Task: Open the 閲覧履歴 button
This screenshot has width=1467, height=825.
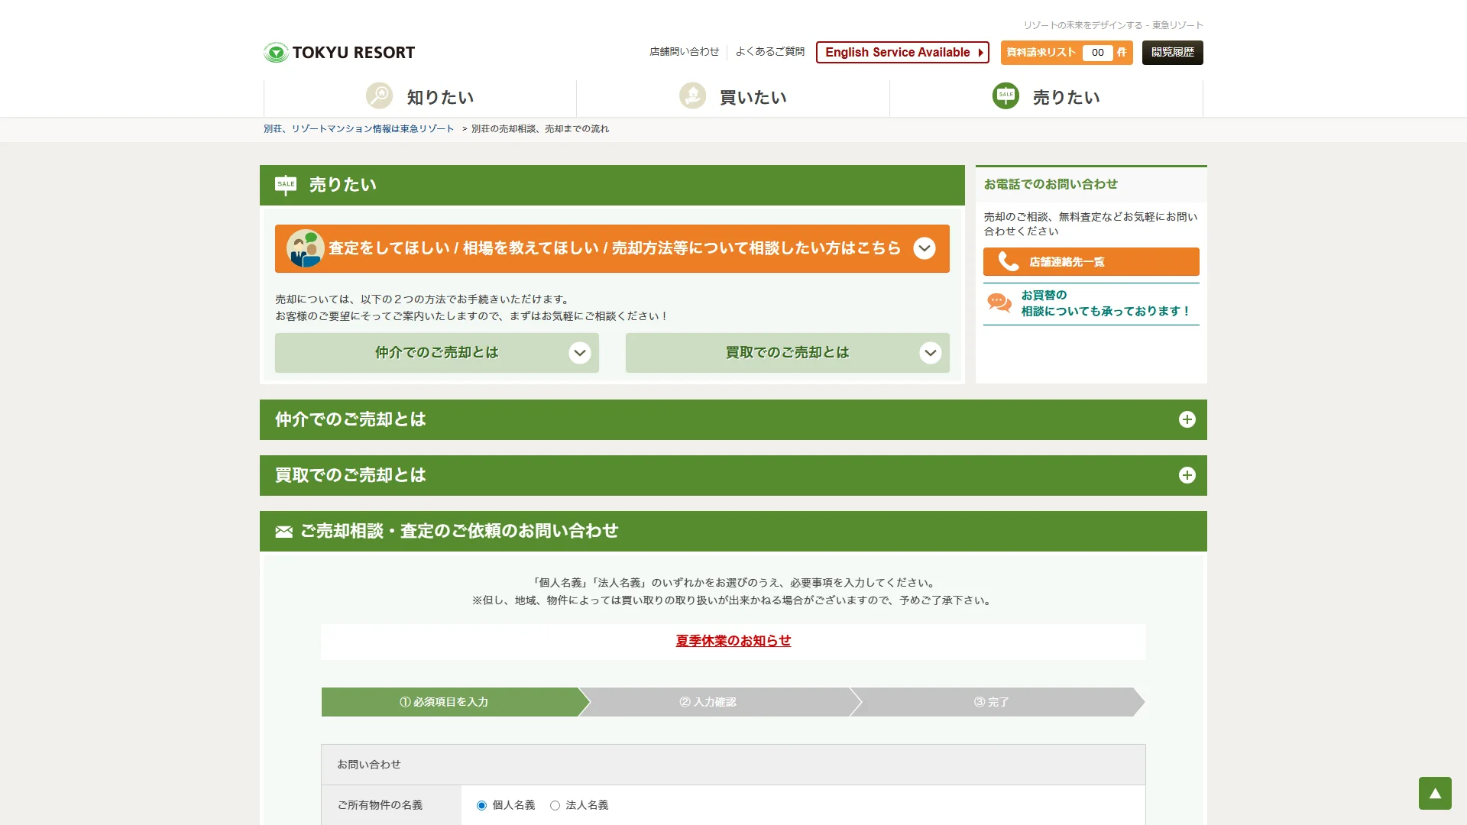Action: (x=1172, y=53)
